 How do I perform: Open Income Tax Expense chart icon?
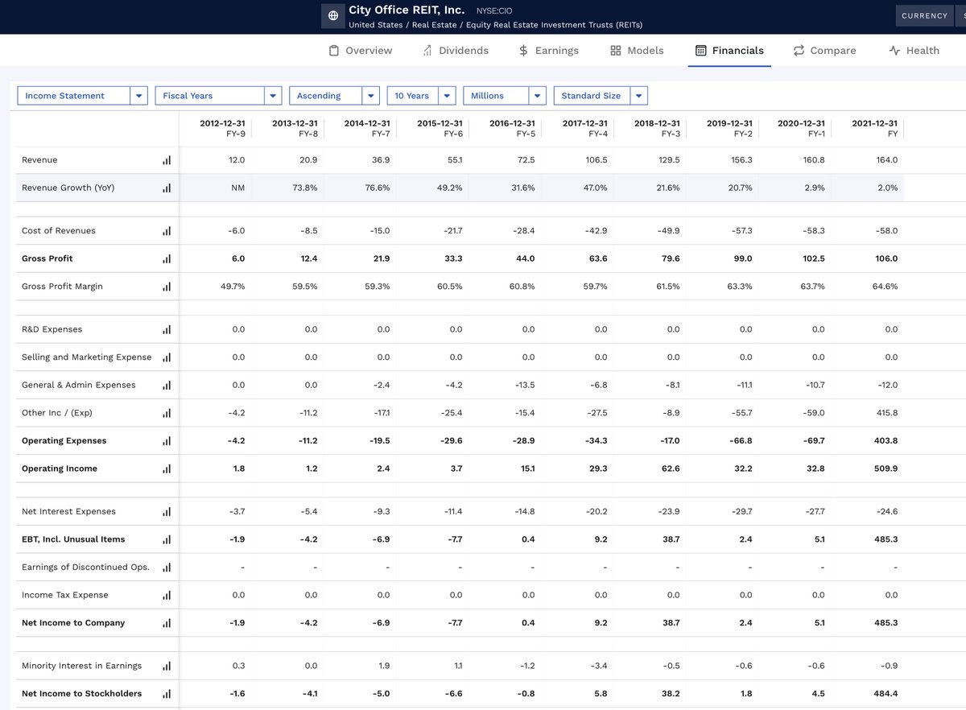(167, 595)
